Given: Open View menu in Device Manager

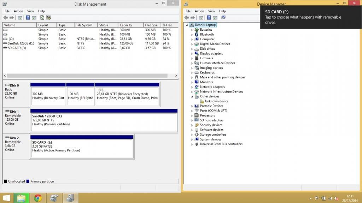Looking at the screenshot, I should [x=211, y=11].
